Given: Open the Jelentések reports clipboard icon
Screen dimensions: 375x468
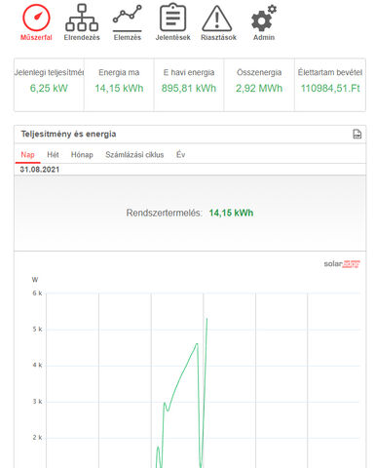Looking at the screenshot, I should point(172,18).
